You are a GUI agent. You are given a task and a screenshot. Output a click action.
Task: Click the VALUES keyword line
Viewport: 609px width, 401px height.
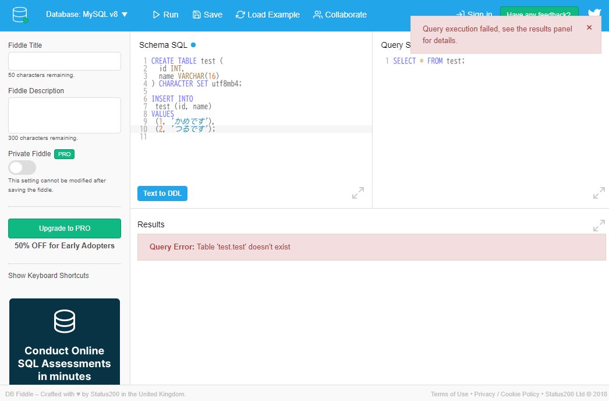[162, 114]
